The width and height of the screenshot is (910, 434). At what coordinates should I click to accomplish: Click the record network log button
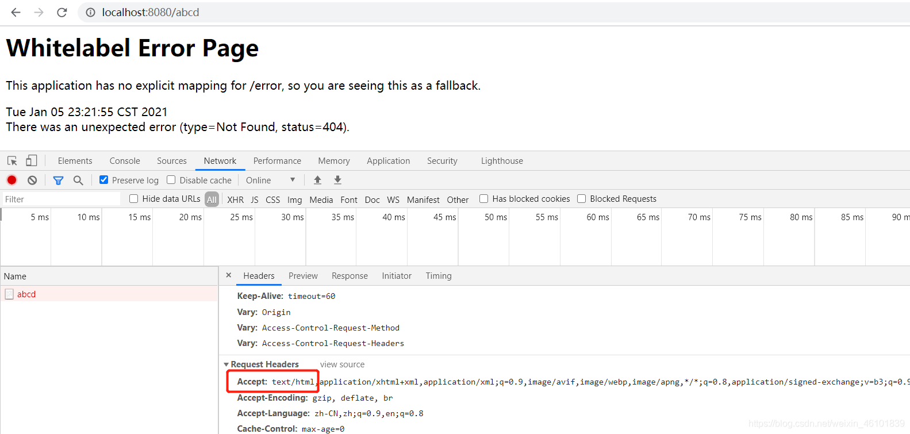point(11,180)
